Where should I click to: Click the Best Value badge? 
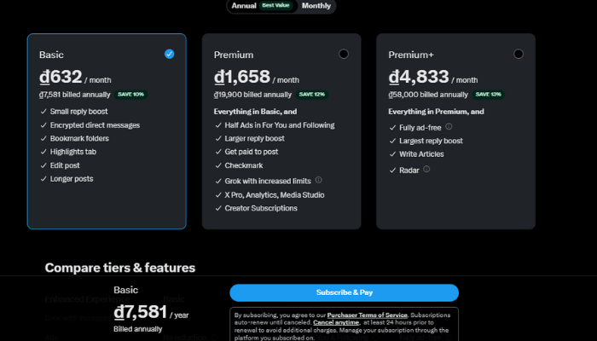pos(277,6)
